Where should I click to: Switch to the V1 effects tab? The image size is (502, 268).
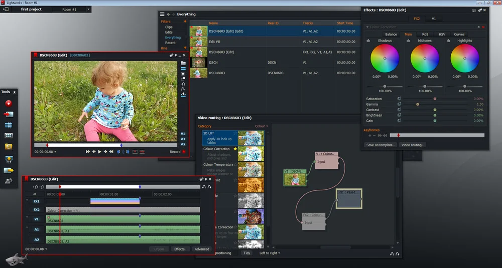434,19
